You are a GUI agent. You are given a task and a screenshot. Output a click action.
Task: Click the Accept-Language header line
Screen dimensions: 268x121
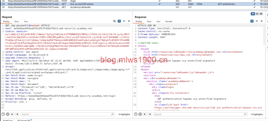tap(27, 55)
